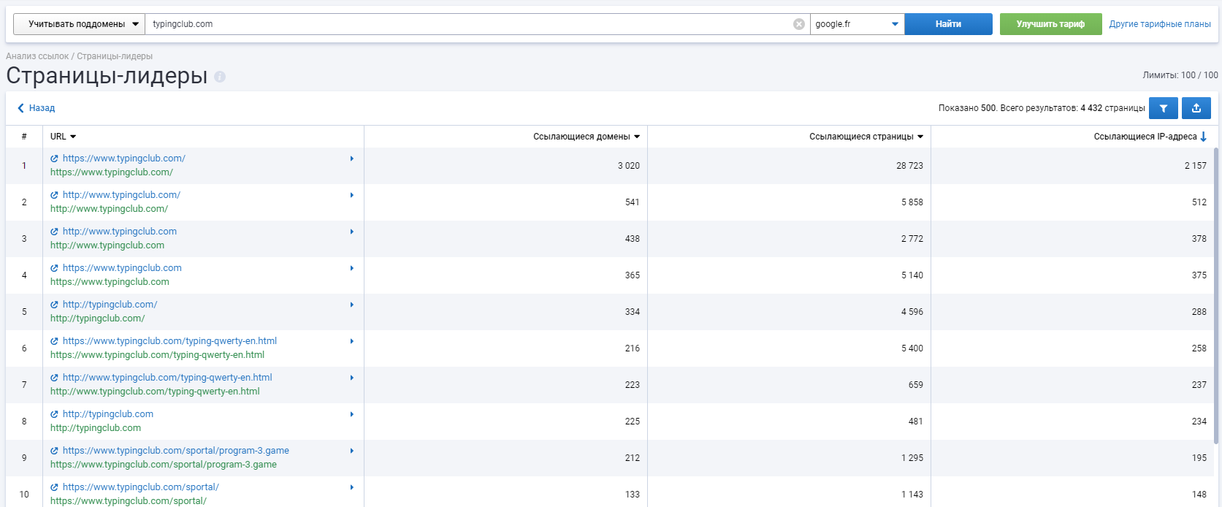Screen dimensions: 1222x507
Task: Click the info icon beside Страницы-лидеры heading
Action: (220, 77)
